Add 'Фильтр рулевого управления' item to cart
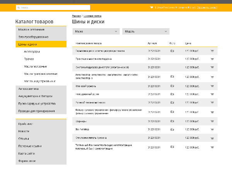Screen dimensions: 232x185 (212, 112)
